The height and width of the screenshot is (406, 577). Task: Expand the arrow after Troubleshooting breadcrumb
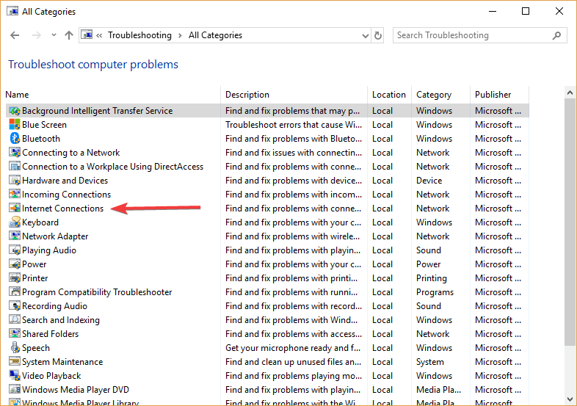click(x=180, y=35)
